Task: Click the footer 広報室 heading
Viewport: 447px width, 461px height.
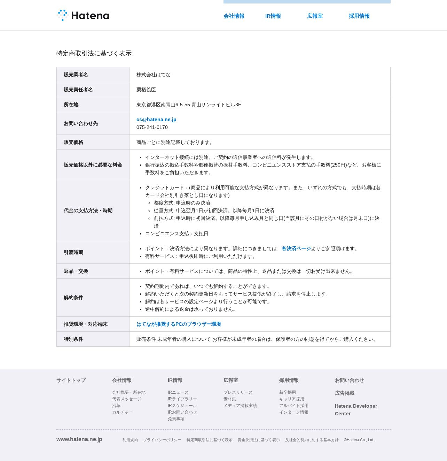Action: [231, 380]
